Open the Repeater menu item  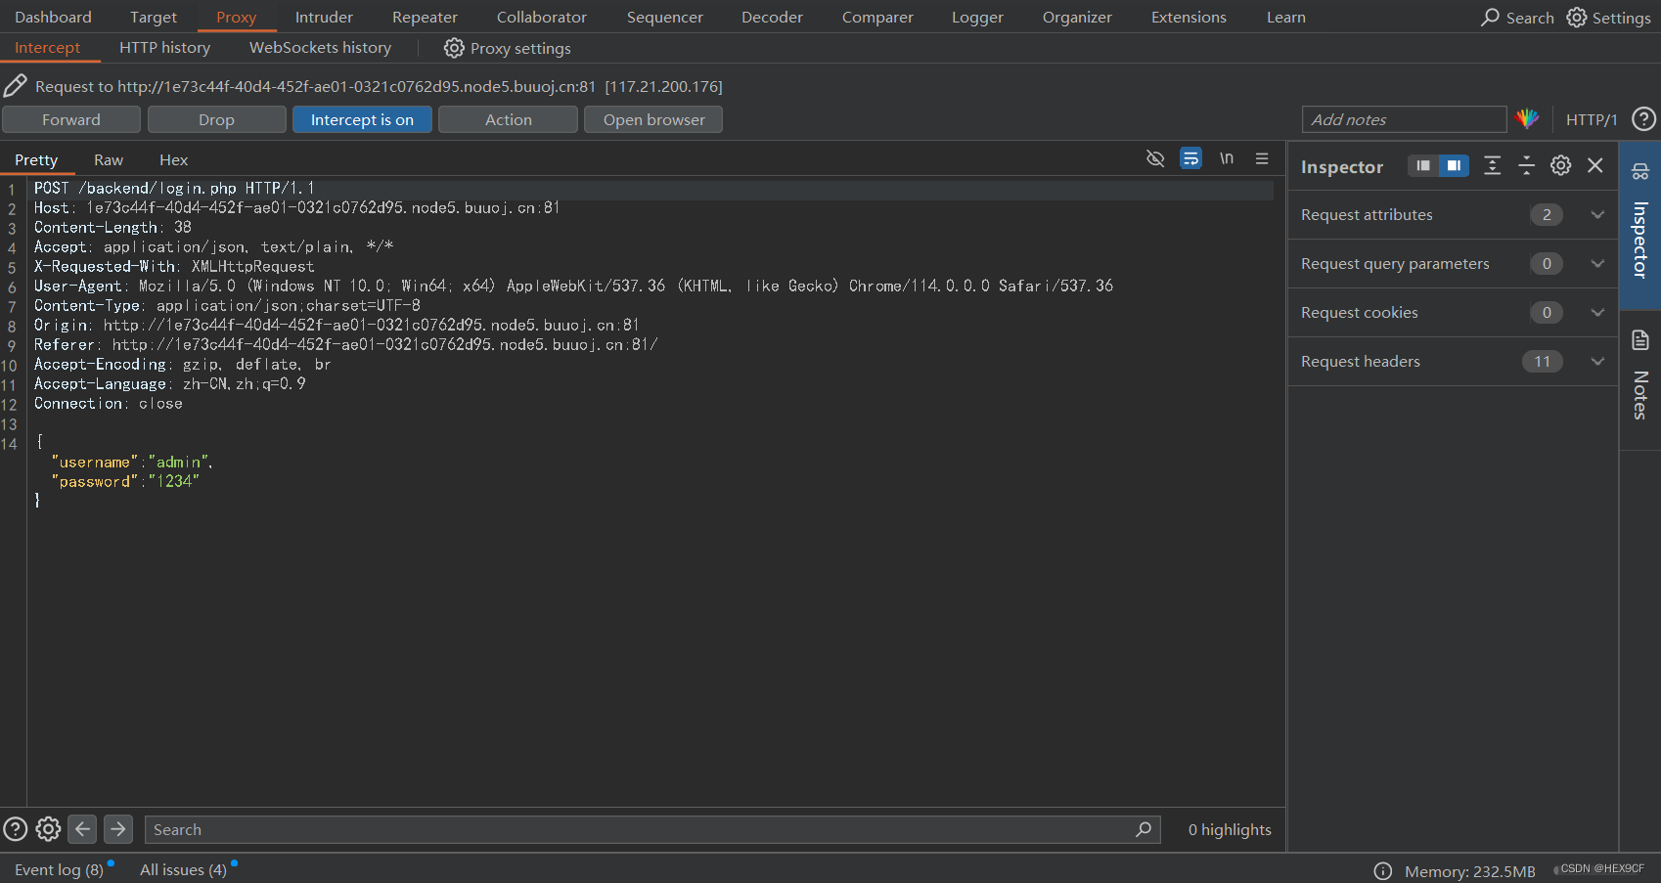[x=425, y=17]
